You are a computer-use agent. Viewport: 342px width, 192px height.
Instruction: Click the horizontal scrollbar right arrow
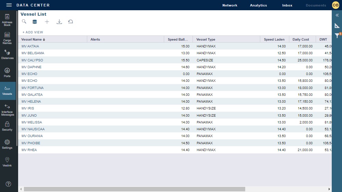[329, 189]
